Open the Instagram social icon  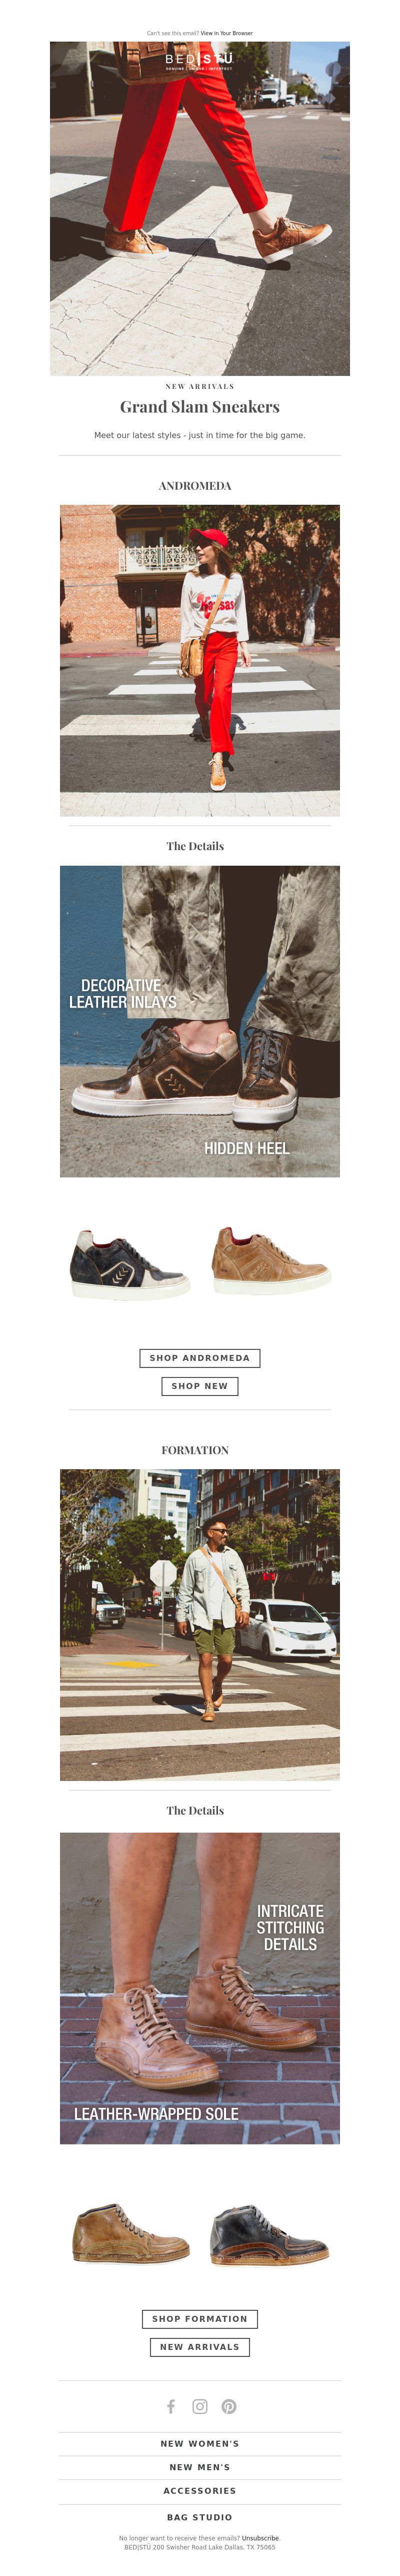pyautogui.click(x=199, y=2406)
